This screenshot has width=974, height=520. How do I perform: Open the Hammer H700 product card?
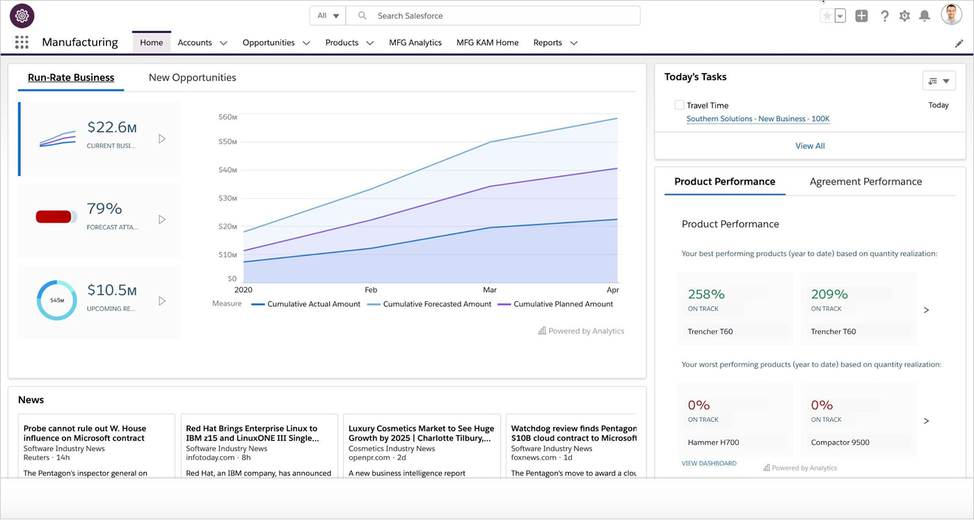pos(735,419)
